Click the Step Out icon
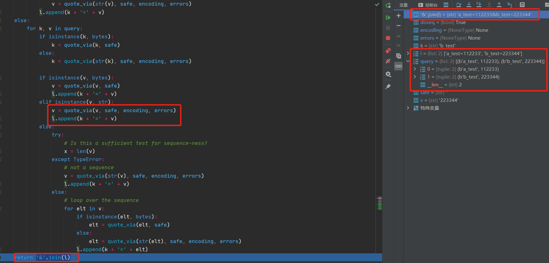The height and width of the screenshot is (263, 549). (499, 5)
